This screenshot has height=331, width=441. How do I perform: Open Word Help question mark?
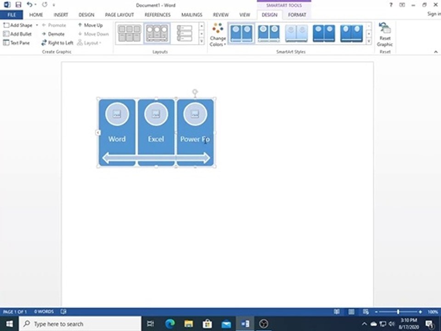coord(390,5)
